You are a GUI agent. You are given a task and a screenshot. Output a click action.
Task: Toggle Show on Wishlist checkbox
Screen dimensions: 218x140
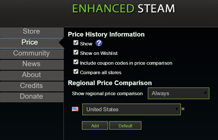coord(76,52)
